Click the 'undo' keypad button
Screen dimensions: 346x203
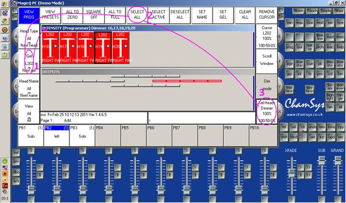[312, 127]
